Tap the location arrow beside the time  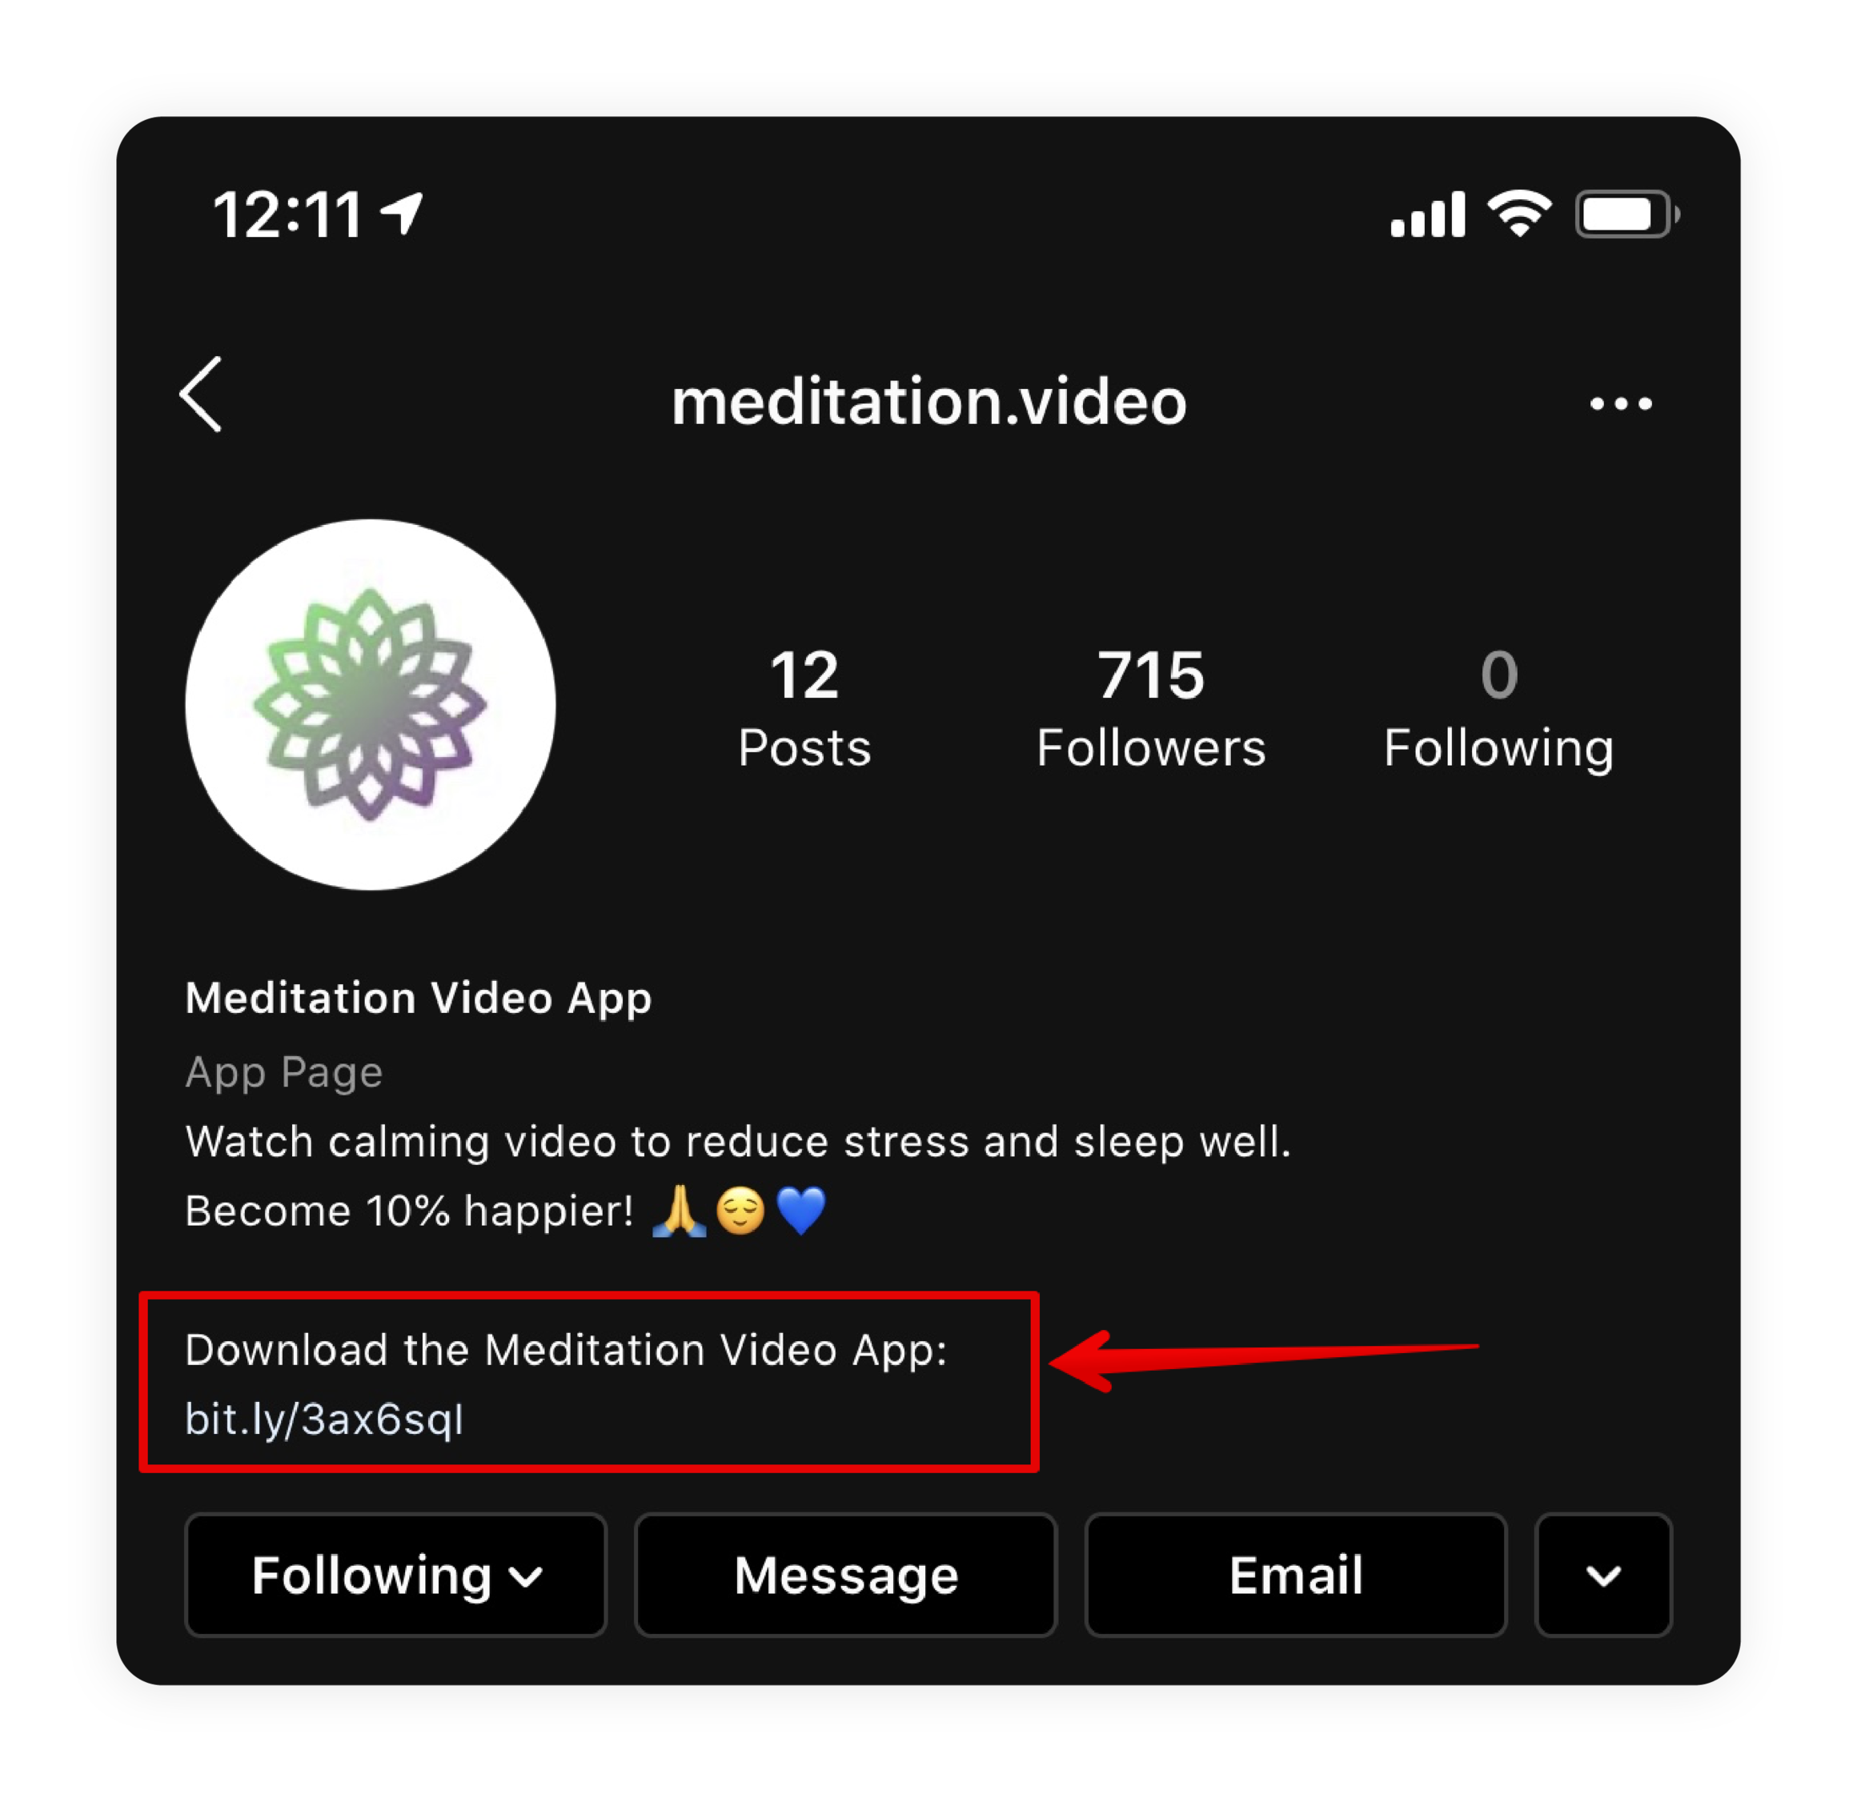pyautogui.click(x=402, y=213)
